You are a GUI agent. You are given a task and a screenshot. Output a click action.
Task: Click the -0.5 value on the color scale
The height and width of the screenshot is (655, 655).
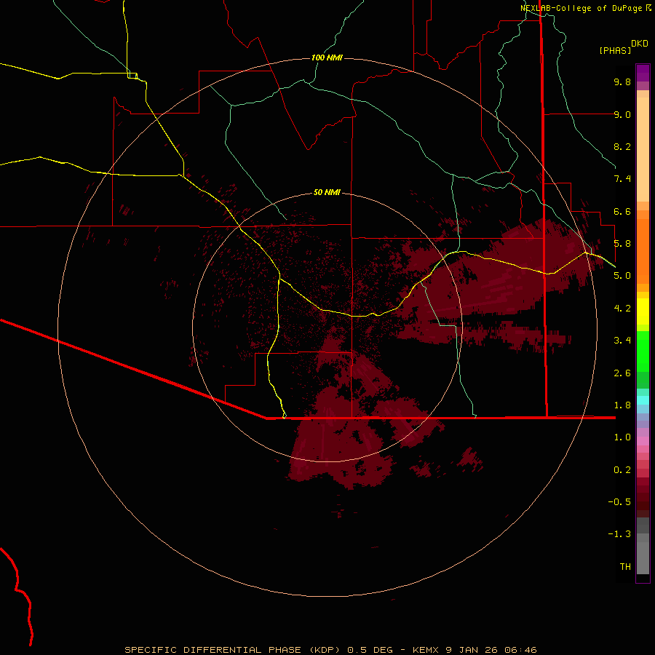click(x=619, y=502)
